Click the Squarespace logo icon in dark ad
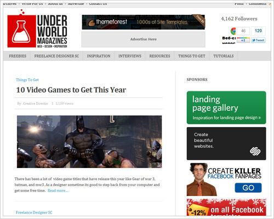274x219 pixels. (x=255, y=151)
